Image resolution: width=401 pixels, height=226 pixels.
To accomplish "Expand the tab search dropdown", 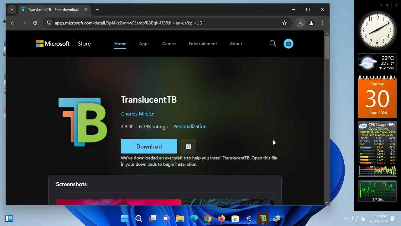I will (x=12, y=9).
